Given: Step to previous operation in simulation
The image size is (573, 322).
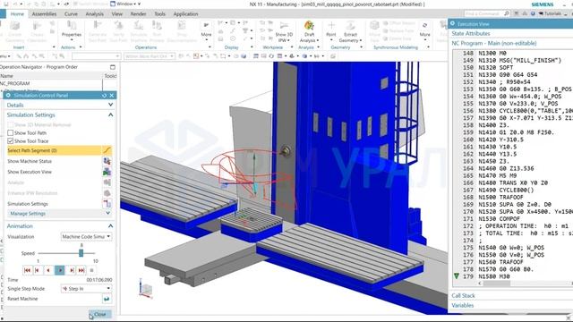Looking at the screenshot, I should tap(37, 270).
